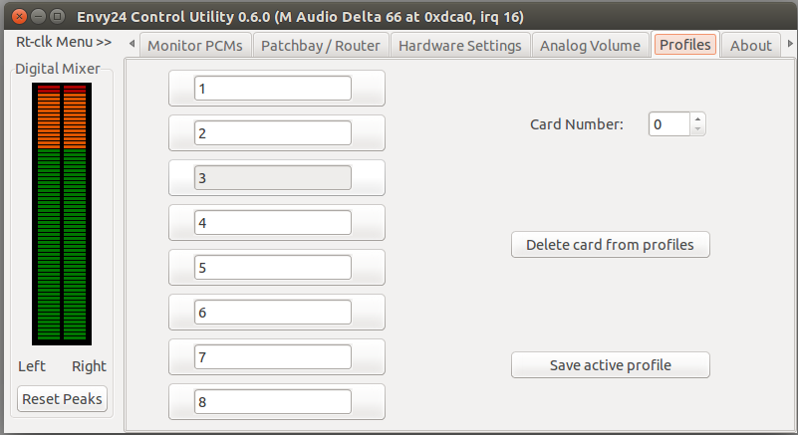Image resolution: width=798 pixels, height=435 pixels.
Task: Open the Rt-clk Menu >> label
Action: [64, 42]
